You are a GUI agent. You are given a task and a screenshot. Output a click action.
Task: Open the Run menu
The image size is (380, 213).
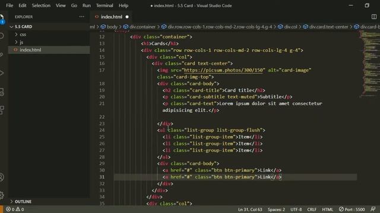(x=86, y=5)
